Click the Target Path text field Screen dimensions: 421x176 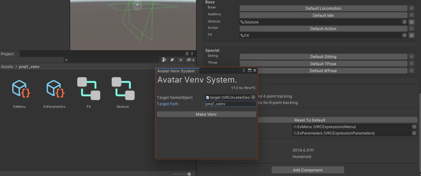point(231,104)
